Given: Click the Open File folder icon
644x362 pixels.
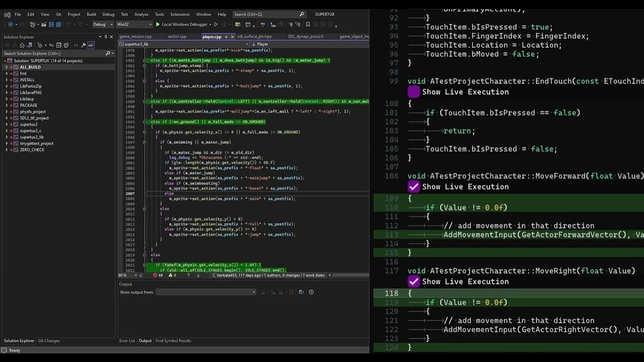Looking at the screenshot, I should click(43, 25).
